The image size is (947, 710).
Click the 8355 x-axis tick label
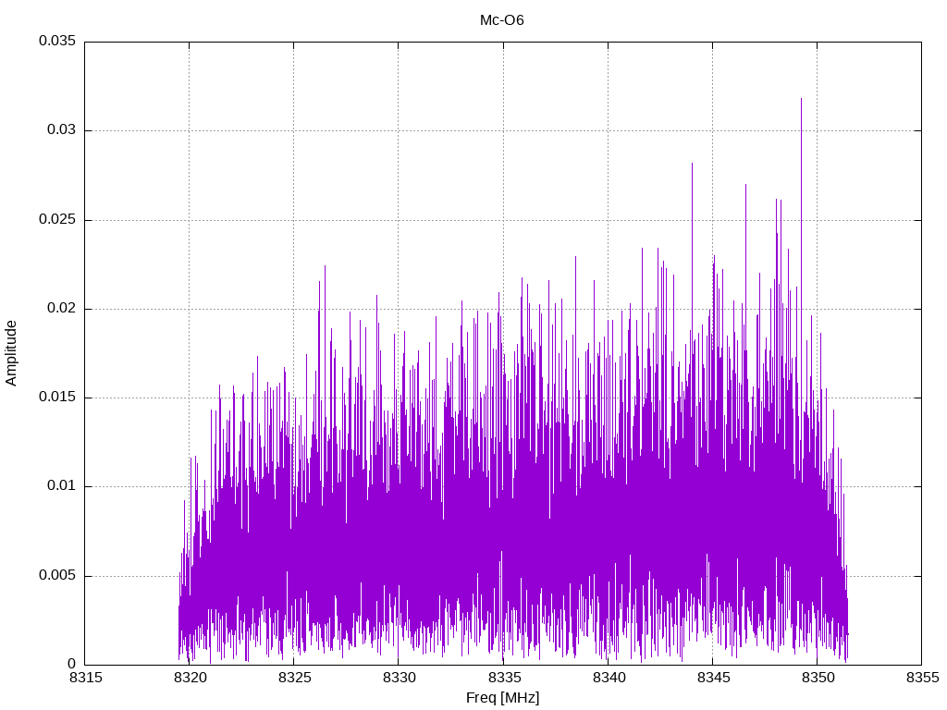921,679
